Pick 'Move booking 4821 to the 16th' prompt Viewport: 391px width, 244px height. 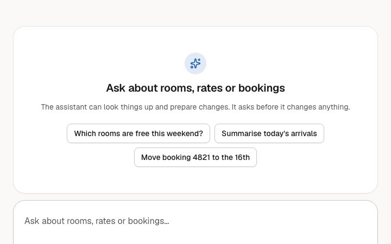tap(195, 157)
